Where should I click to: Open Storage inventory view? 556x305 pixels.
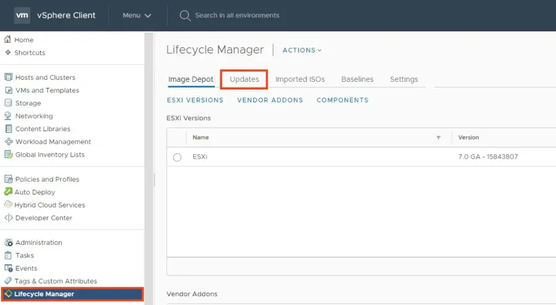coord(28,103)
